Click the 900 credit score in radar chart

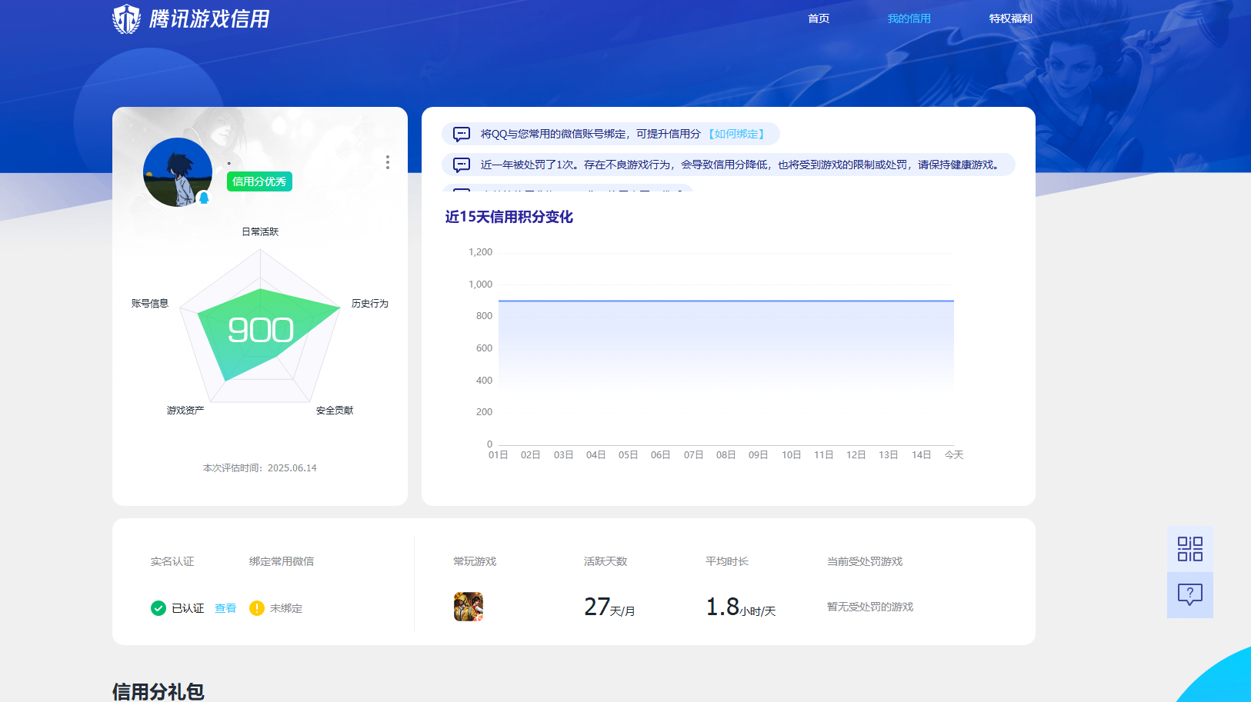point(261,331)
